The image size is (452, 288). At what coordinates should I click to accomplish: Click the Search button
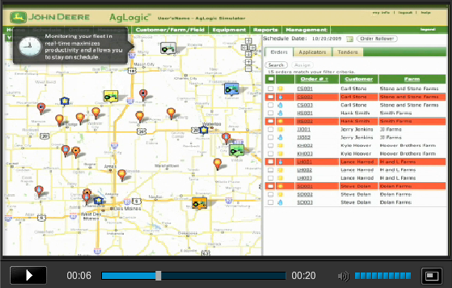[276, 65]
